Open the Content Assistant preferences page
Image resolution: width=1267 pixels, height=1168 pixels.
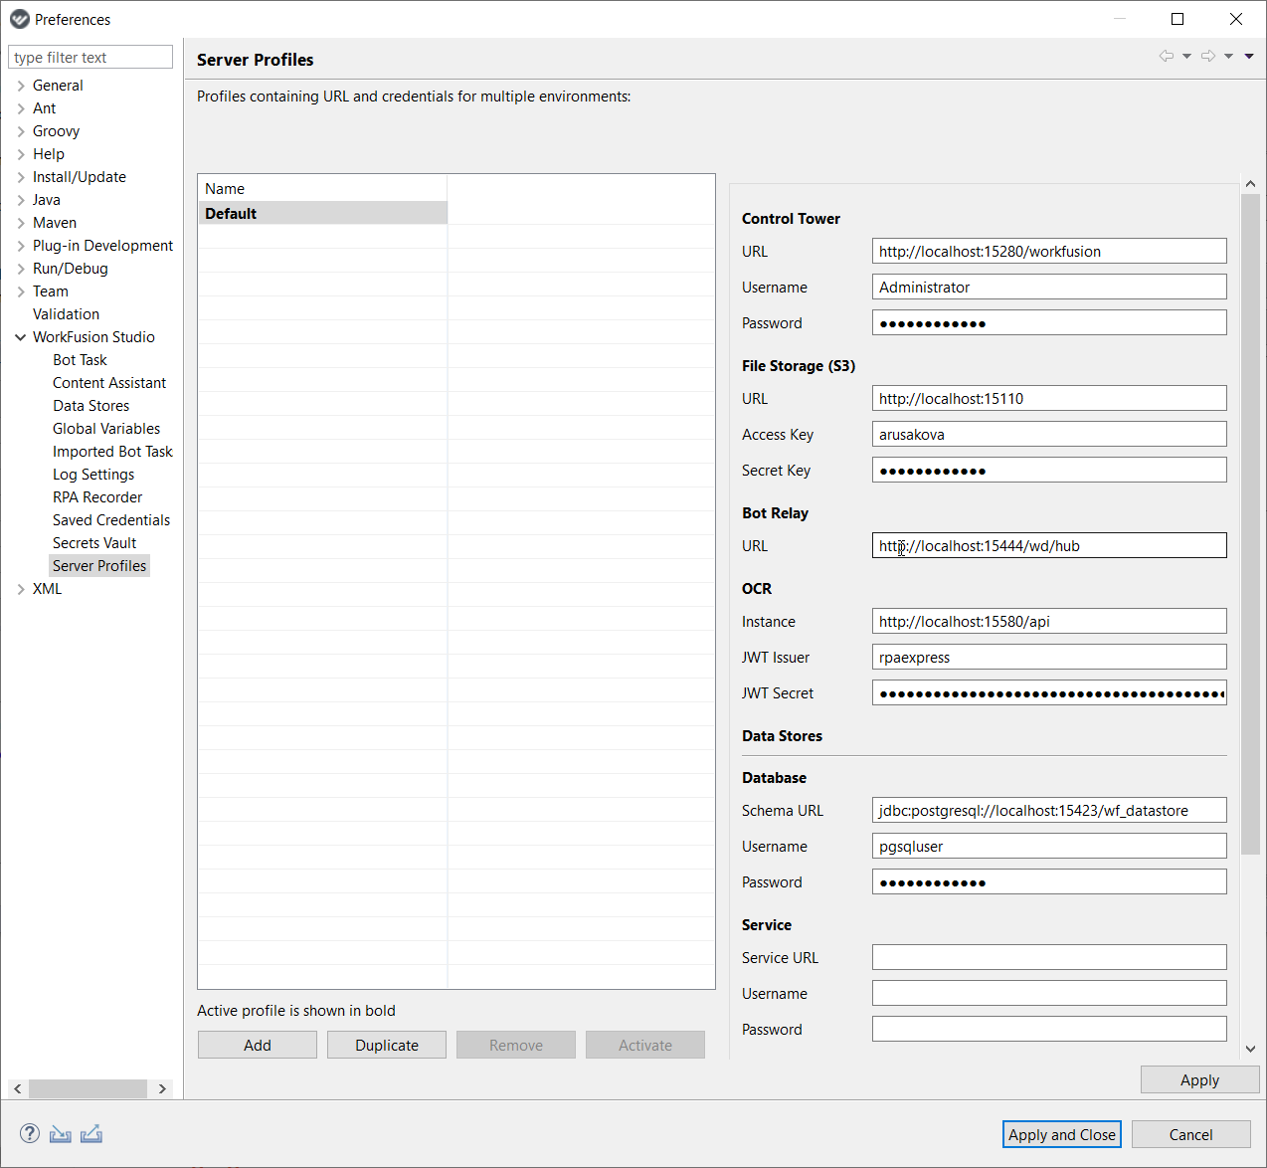(109, 383)
